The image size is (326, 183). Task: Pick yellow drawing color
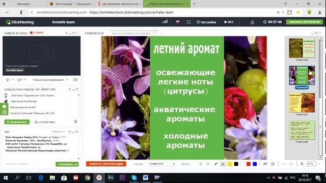[230, 164]
